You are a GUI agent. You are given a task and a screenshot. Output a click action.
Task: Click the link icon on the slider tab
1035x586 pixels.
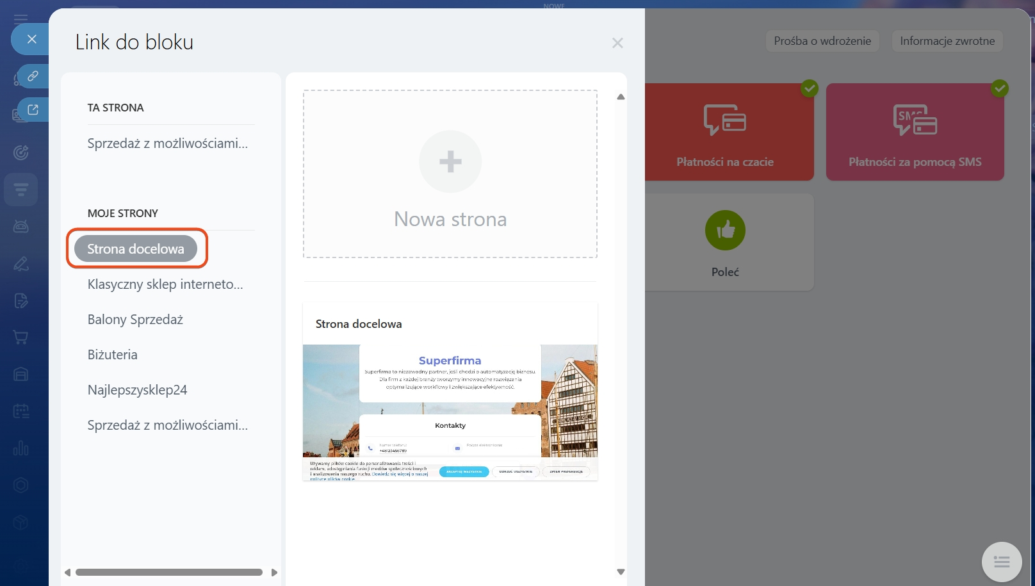[x=33, y=76]
